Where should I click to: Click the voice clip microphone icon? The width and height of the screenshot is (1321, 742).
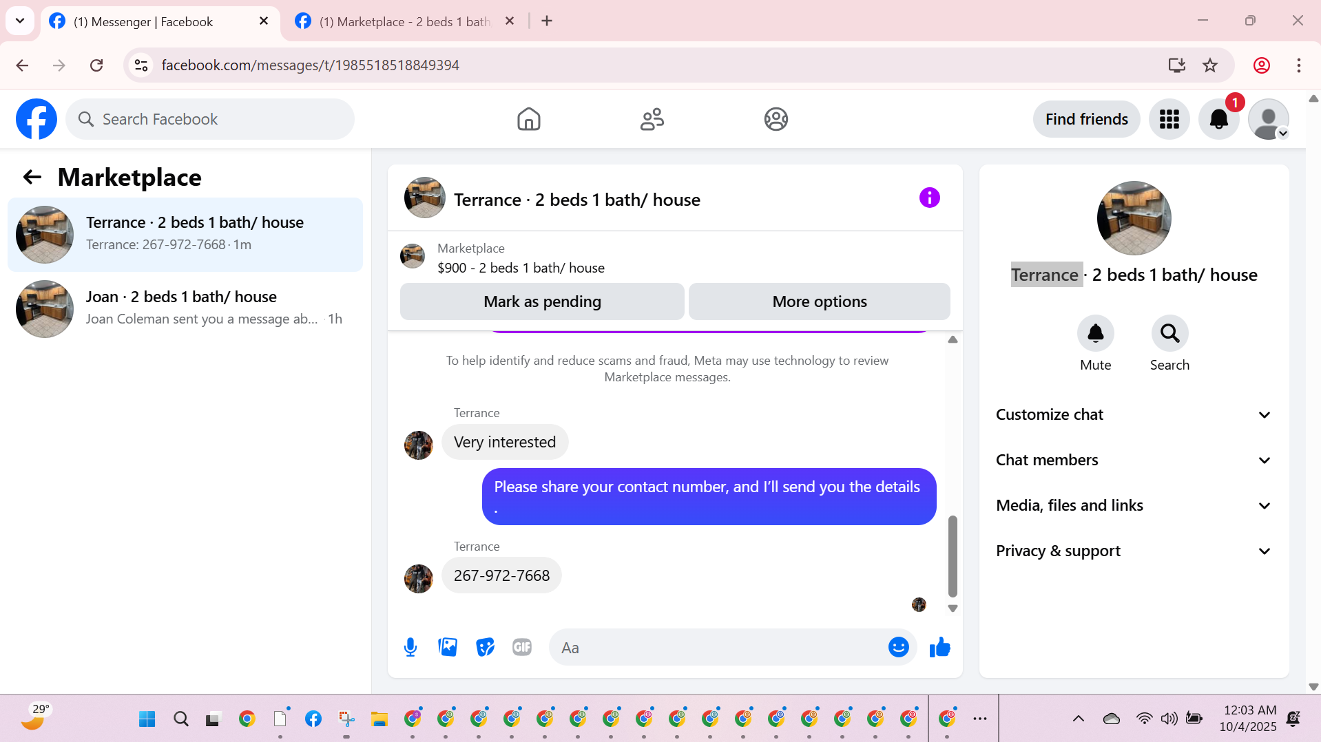point(410,647)
